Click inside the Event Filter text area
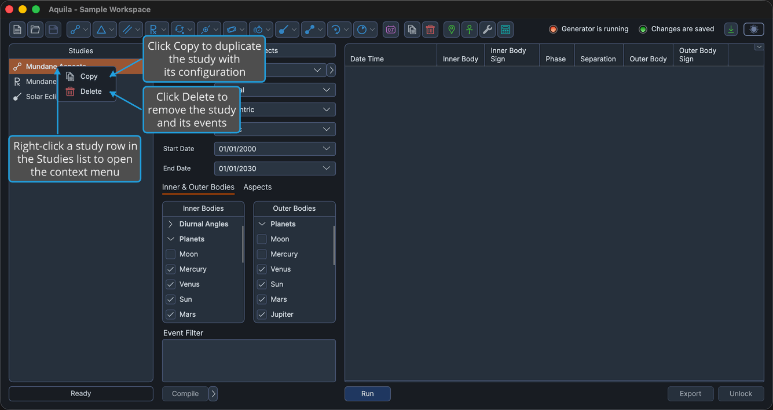 click(x=249, y=361)
